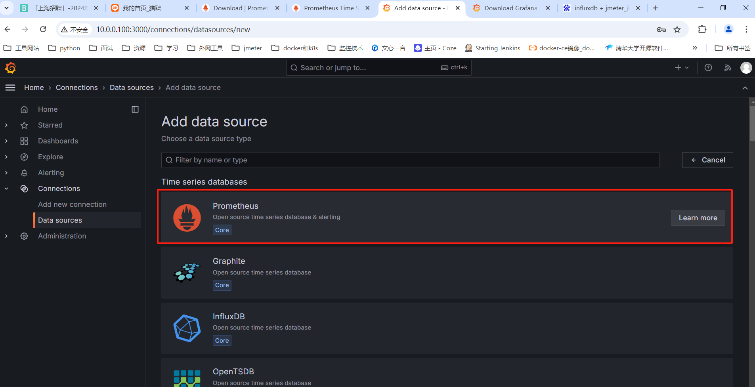
Task: Open the Grafana help question icon
Action: pyautogui.click(x=708, y=68)
